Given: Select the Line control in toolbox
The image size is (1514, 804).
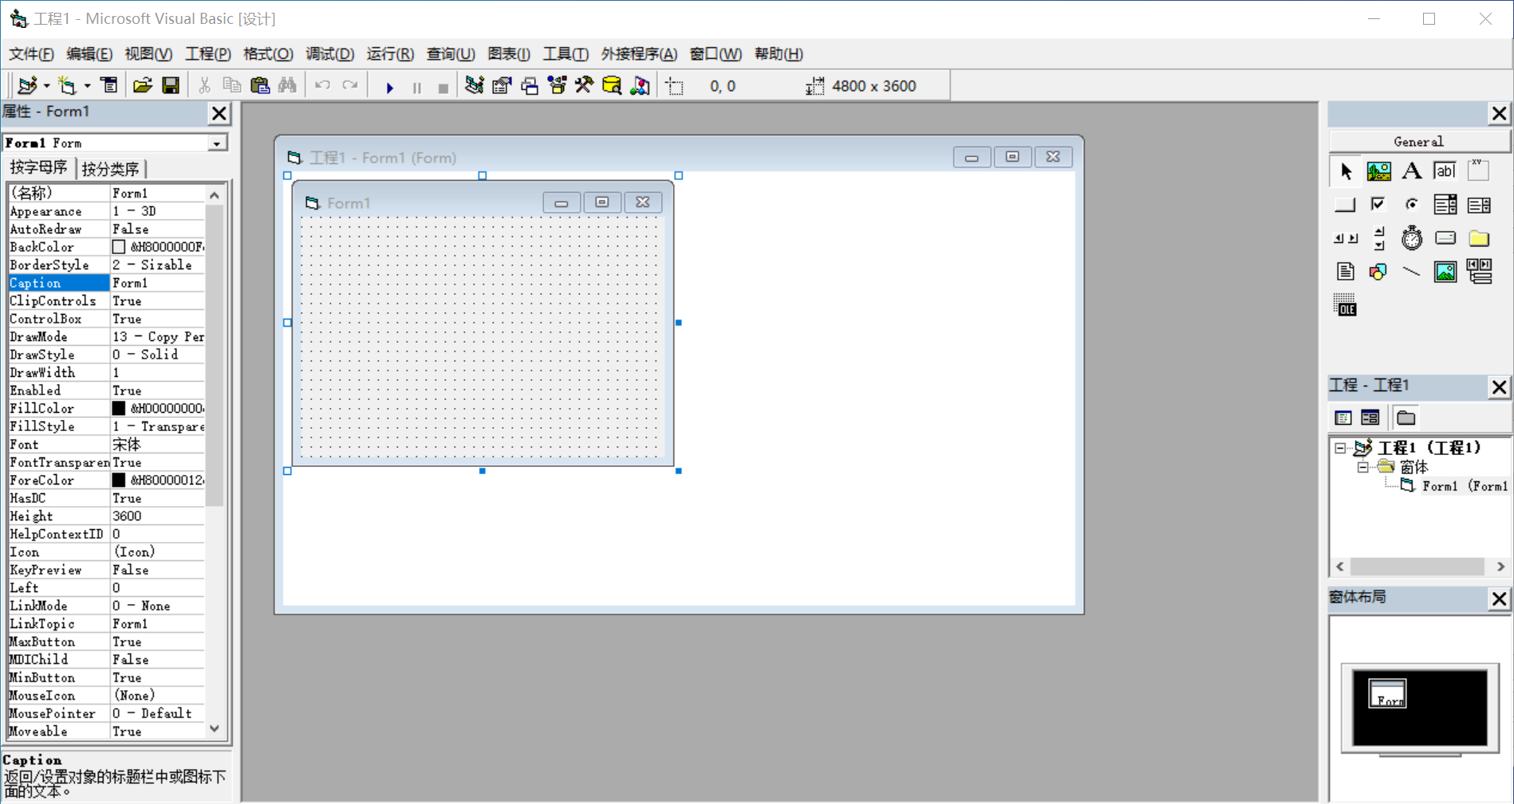Looking at the screenshot, I should pos(1412,272).
